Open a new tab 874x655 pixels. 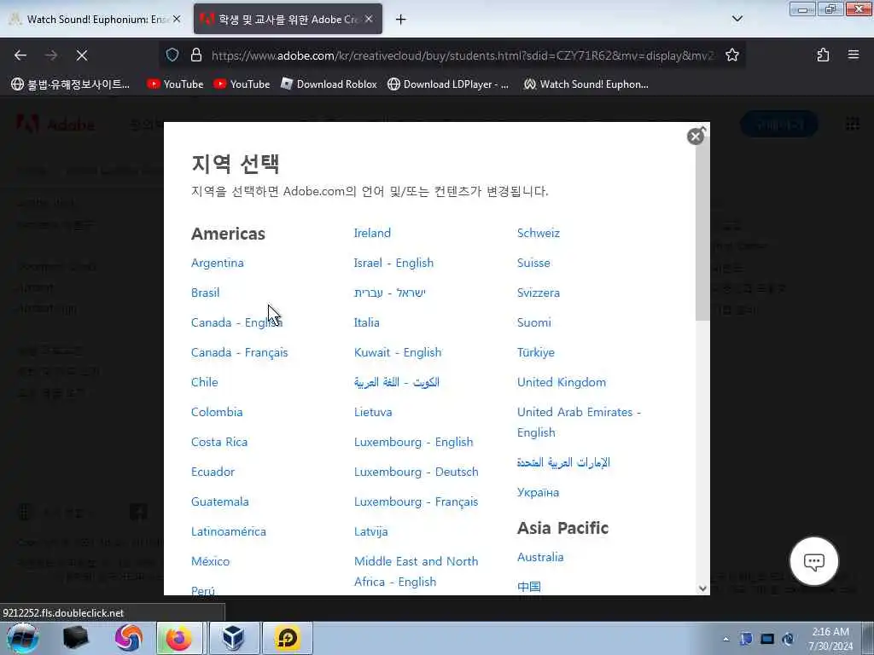coord(401,20)
